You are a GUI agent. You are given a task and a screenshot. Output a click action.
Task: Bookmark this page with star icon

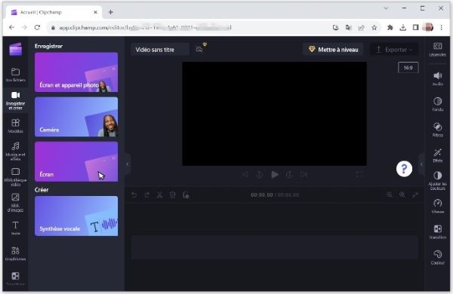tap(374, 27)
